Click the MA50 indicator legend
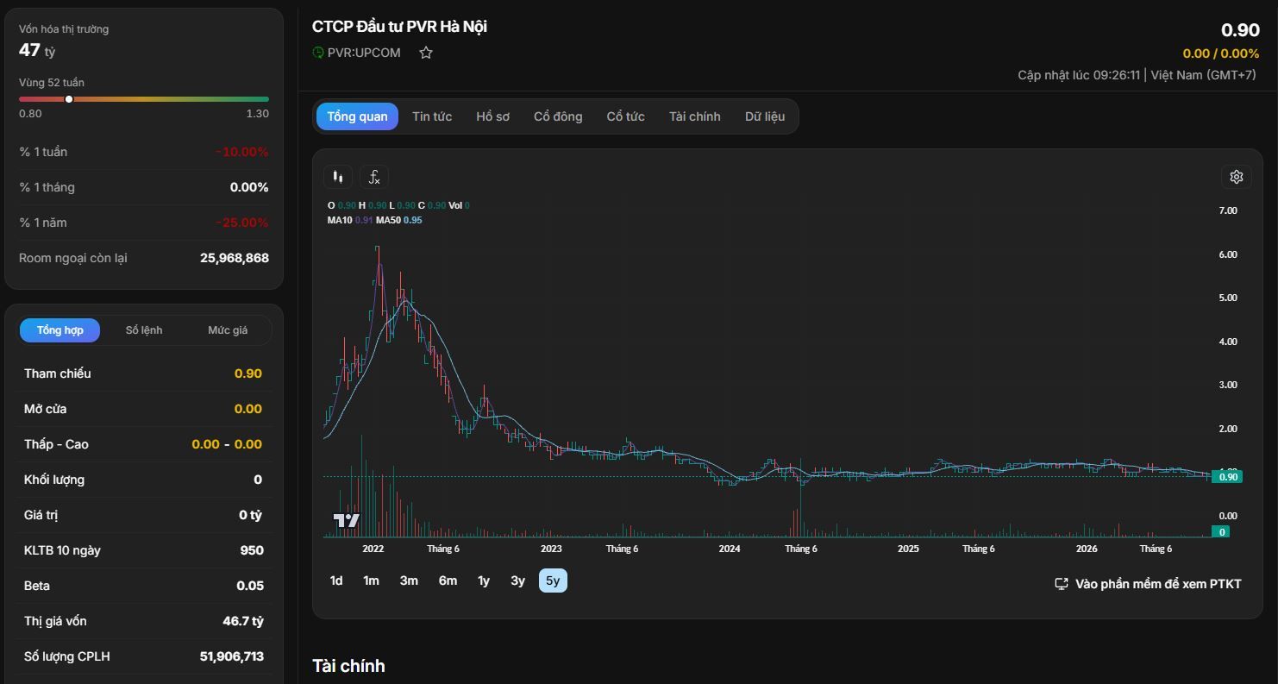Screen dimensions: 1278x684 (398, 220)
